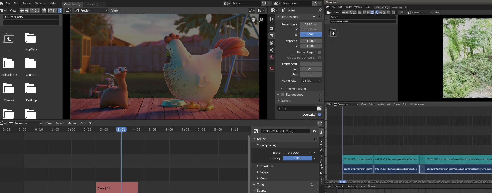Select the zoom tool in preview

point(261,19)
